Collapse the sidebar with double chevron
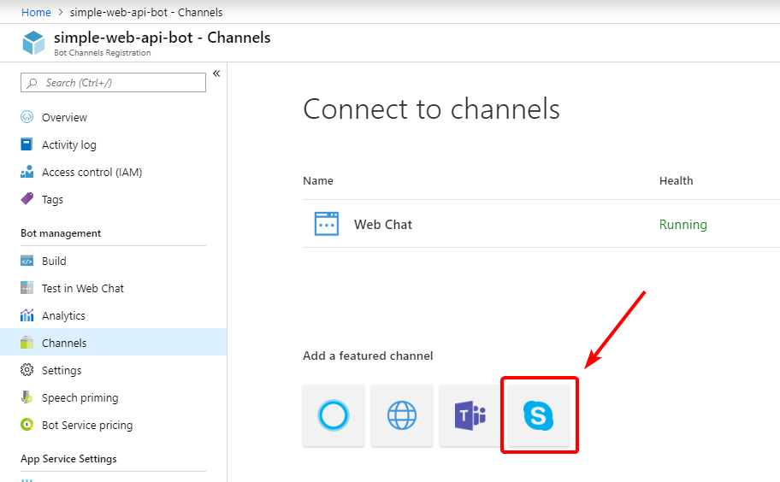Screen dimensions: 780x482 click(x=216, y=73)
